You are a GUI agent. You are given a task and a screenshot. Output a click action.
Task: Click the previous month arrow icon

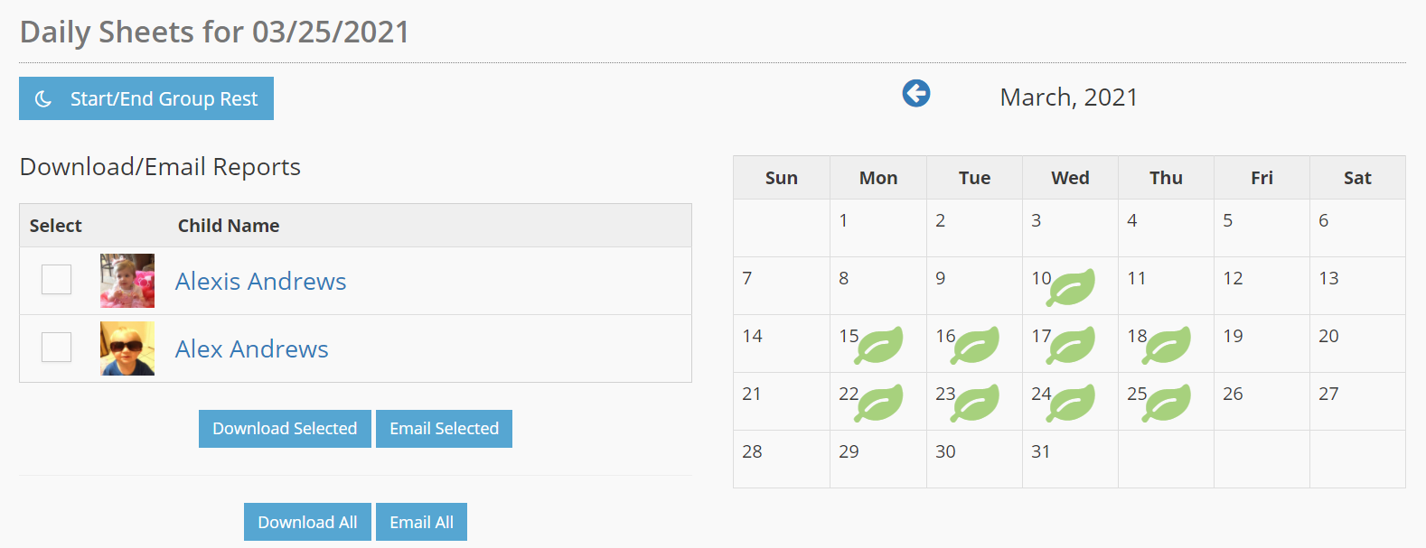[x=915, y=93]
